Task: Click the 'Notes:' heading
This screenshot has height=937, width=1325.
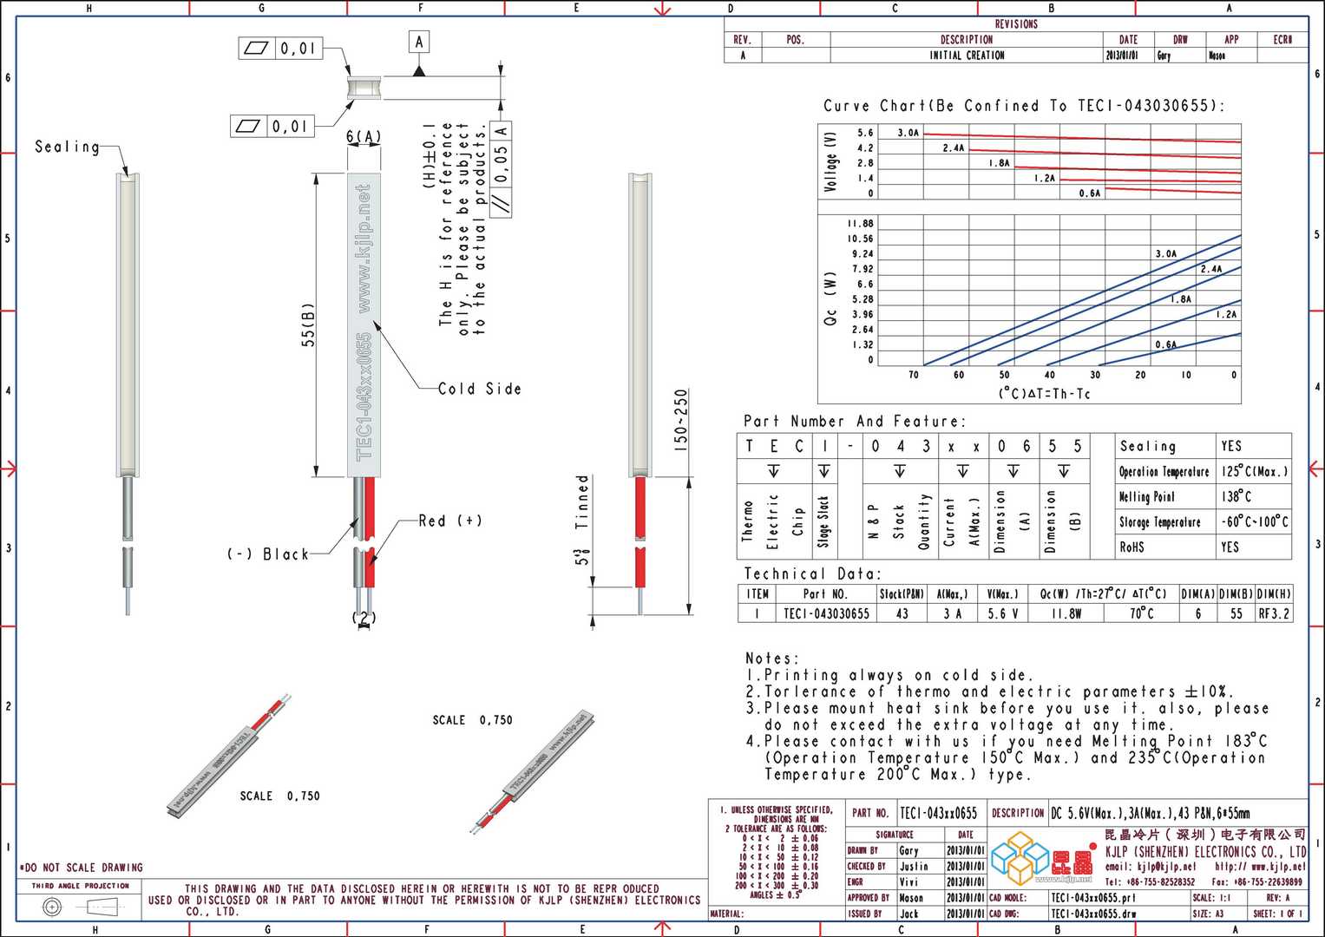Action: point(772,659)
